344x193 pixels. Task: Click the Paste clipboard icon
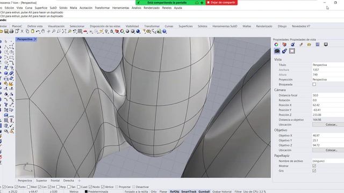(32, 32)
